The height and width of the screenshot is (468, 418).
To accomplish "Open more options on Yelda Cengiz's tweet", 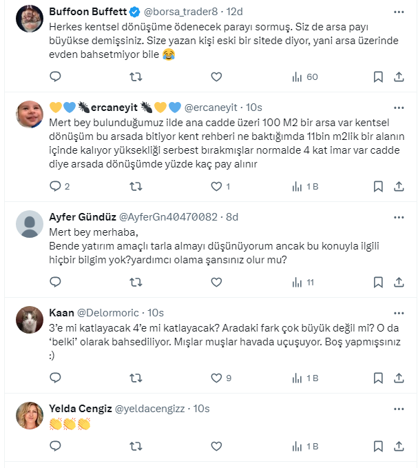I will coord(399,408).
